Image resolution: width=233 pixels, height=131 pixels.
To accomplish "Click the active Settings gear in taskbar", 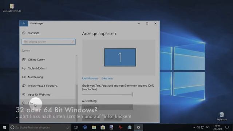I will 138,127.
